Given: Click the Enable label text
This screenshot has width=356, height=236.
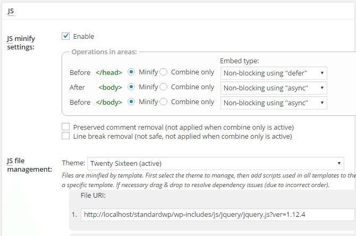Looking at the screenshot, I should tap(83, 36).
